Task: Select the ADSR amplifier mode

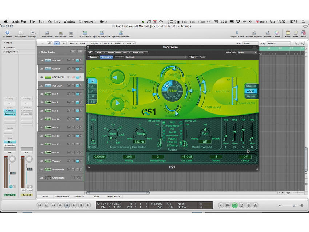Action: (251, 91)
